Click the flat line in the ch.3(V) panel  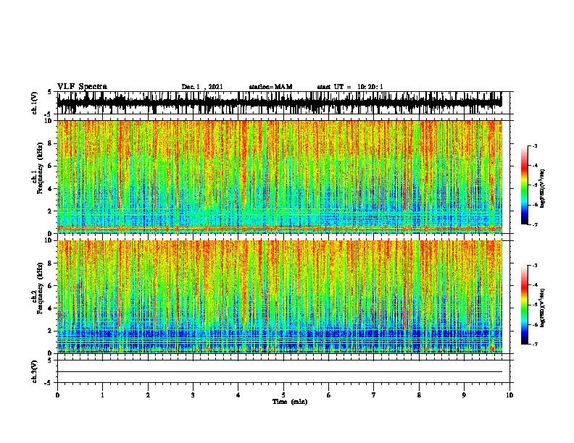(280, 372)
